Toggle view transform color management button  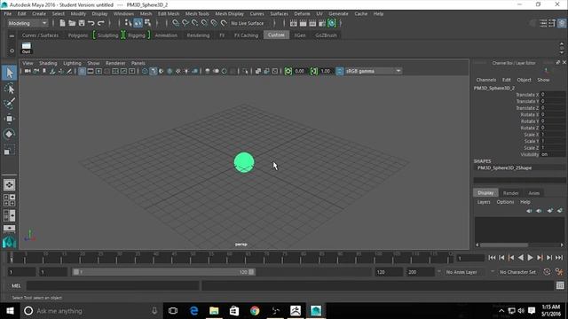coord(339,71)
